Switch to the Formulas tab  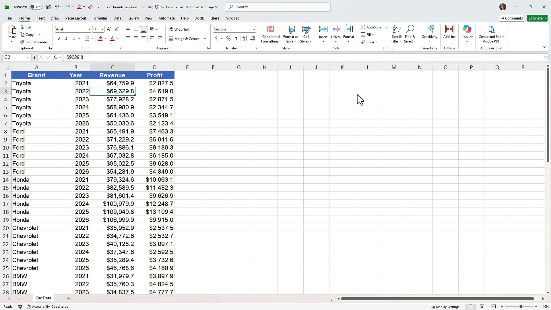pyautogui.click(x=100, y=18)
